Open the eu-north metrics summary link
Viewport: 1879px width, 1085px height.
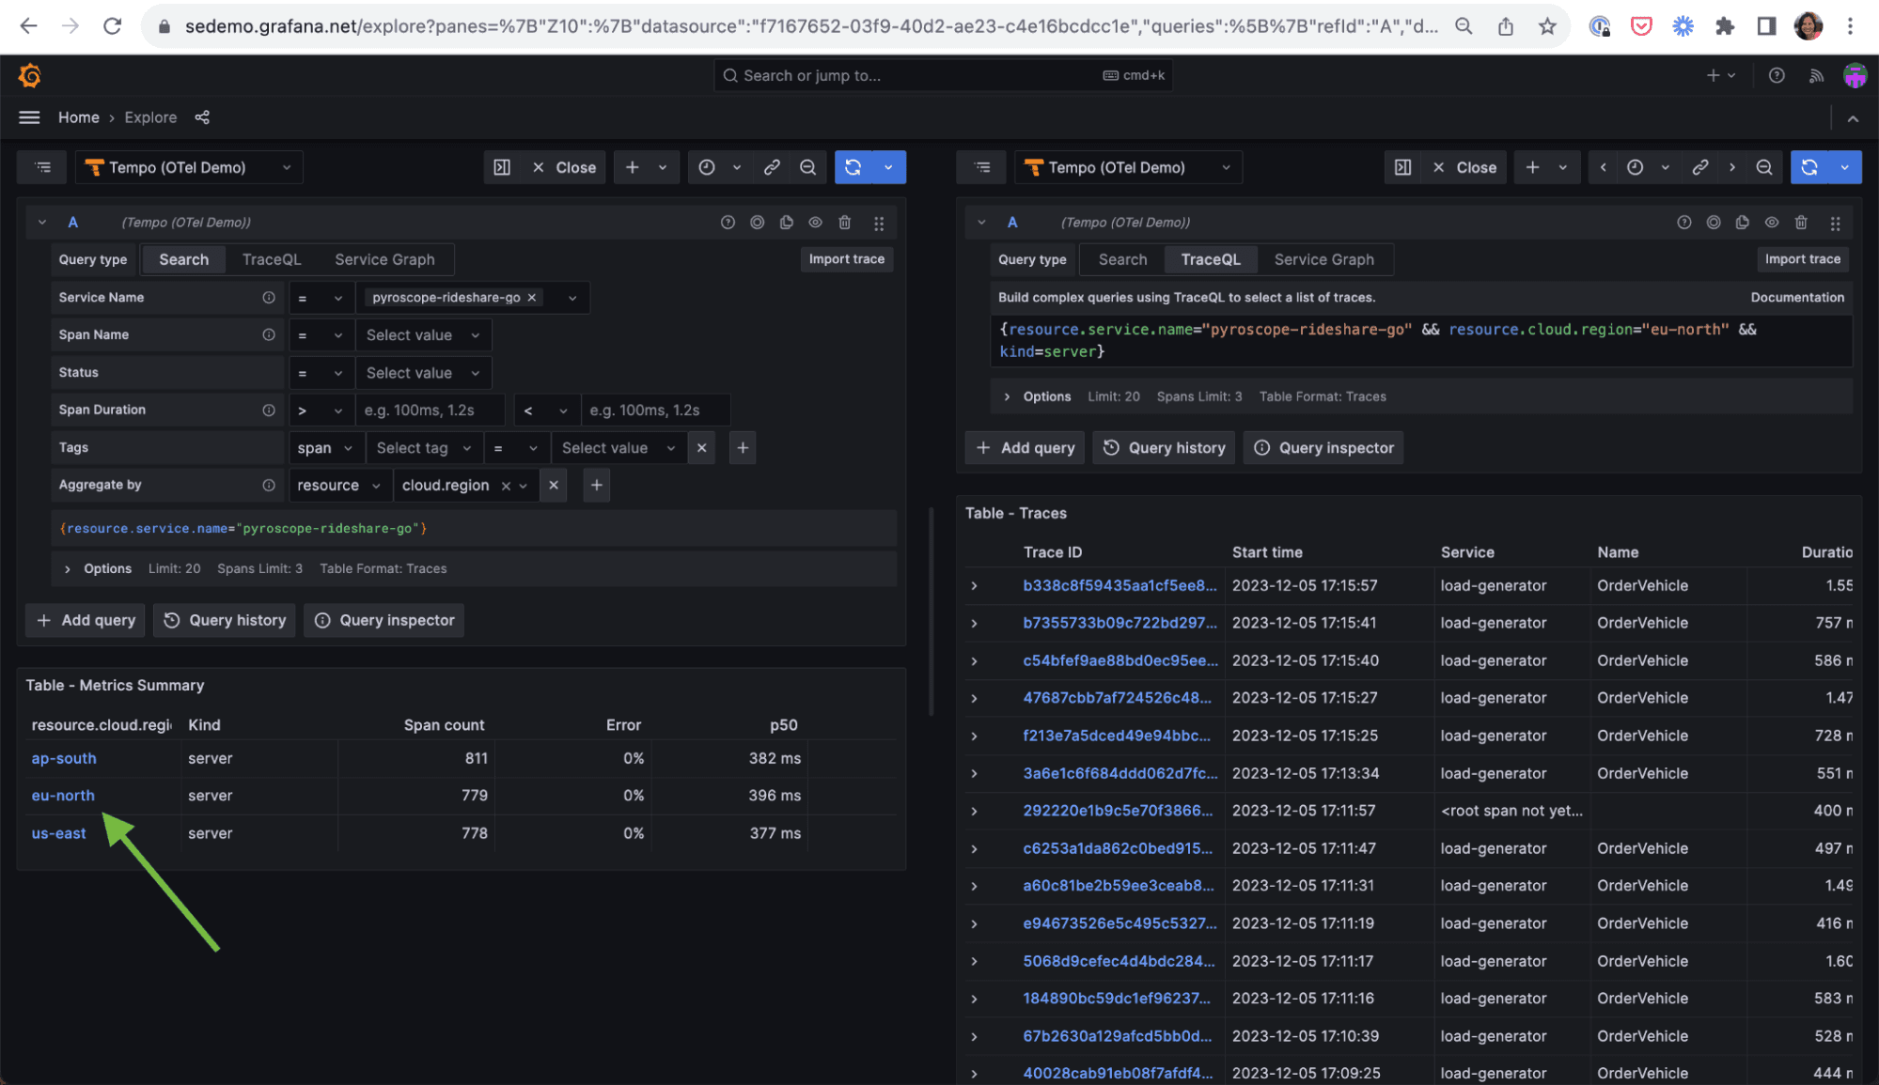pyautogui.click(x=63, y=796)
